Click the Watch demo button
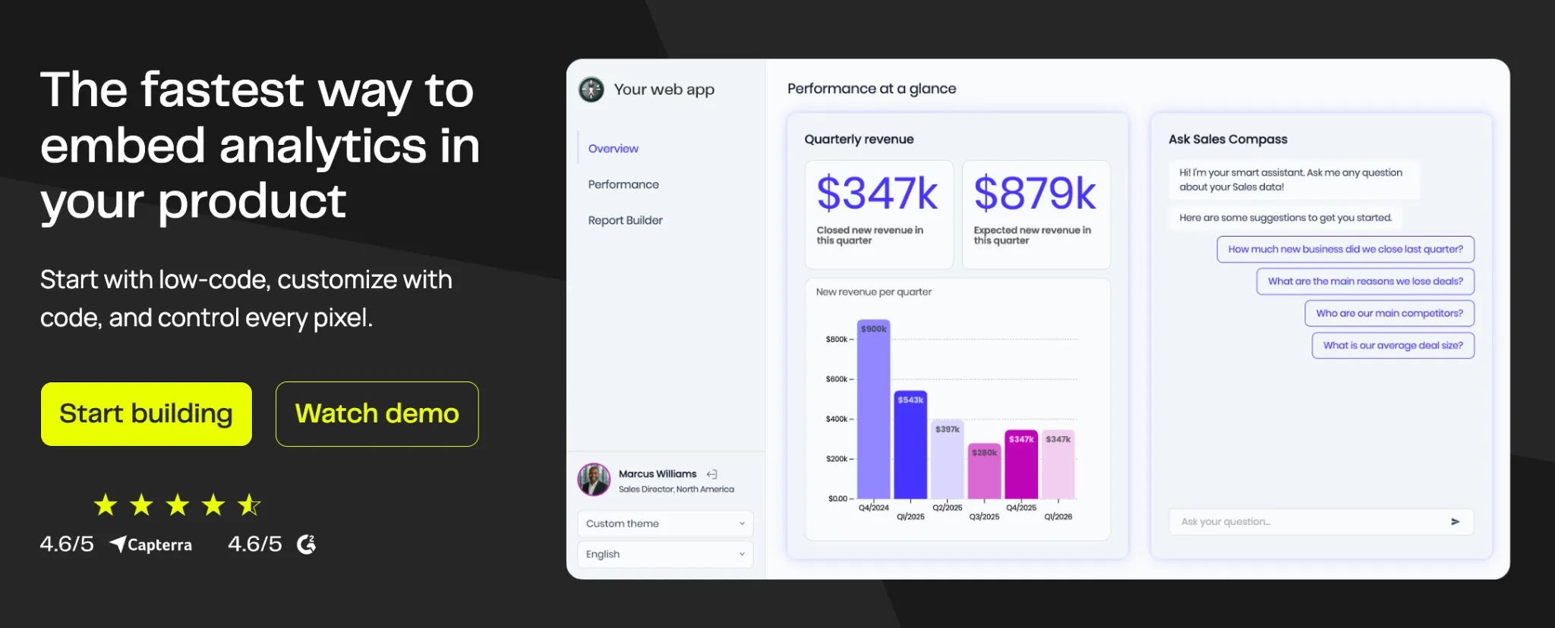 point(377,414)
